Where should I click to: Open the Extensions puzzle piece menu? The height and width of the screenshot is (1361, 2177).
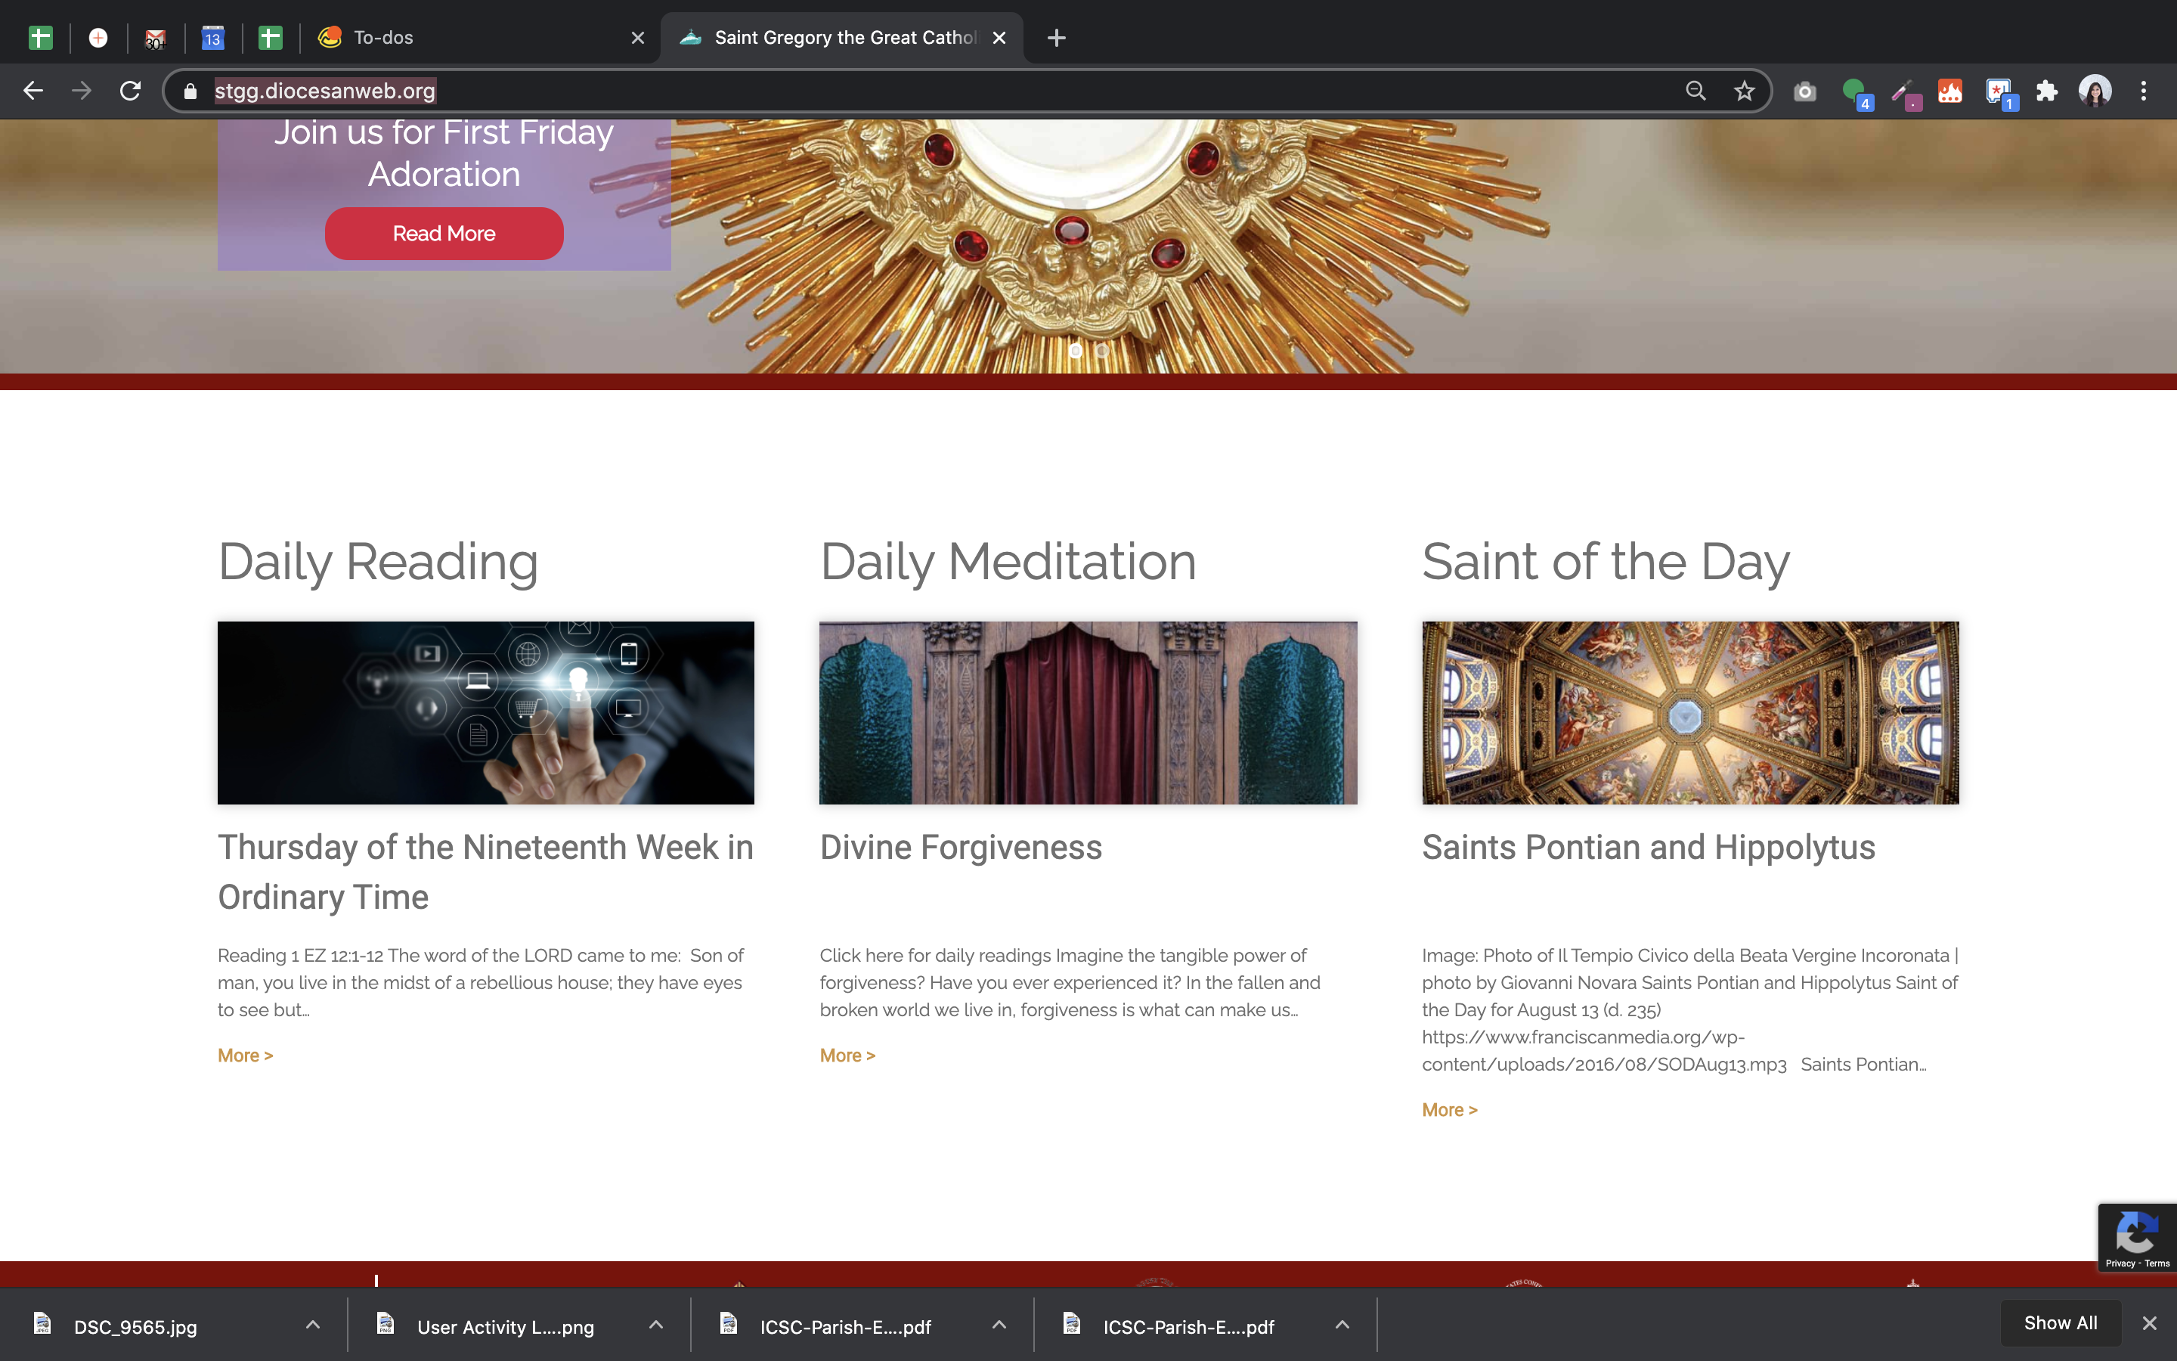(2046, 91)
